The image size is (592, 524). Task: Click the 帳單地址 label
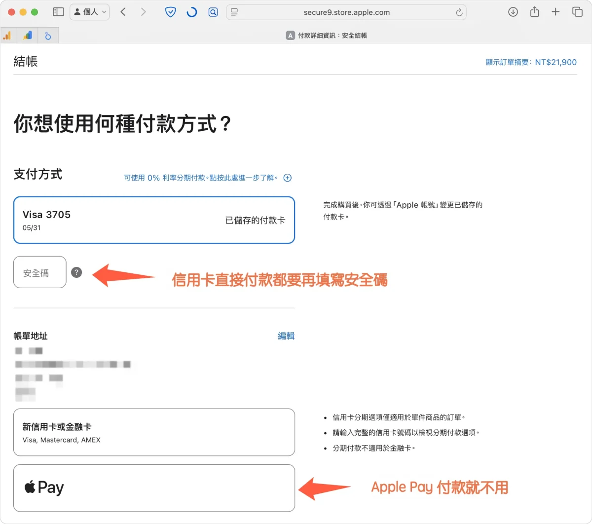point(31,336)
